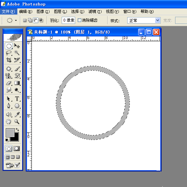187x187 pixels.
Task: Switch to Quick Mask mode
Action: tap(16, 149)
